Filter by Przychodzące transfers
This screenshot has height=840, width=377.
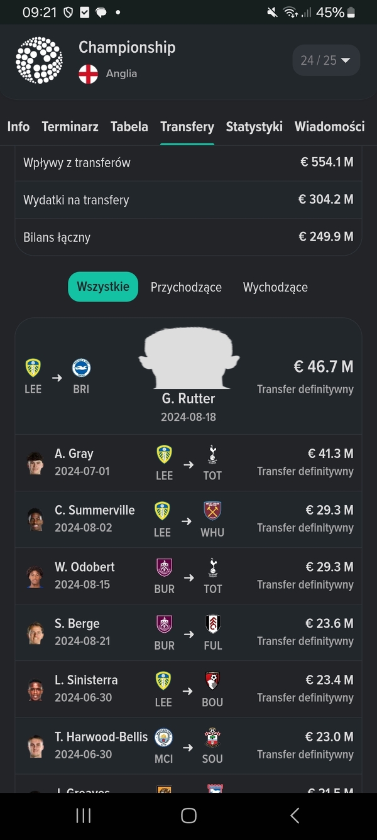click(x=186, y=287)
